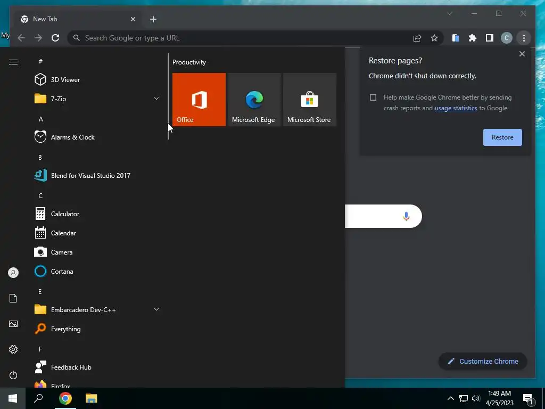Viewport: 545px width, 409px height.
Task: Open the Calendar app
Action: tap(97, 233)
